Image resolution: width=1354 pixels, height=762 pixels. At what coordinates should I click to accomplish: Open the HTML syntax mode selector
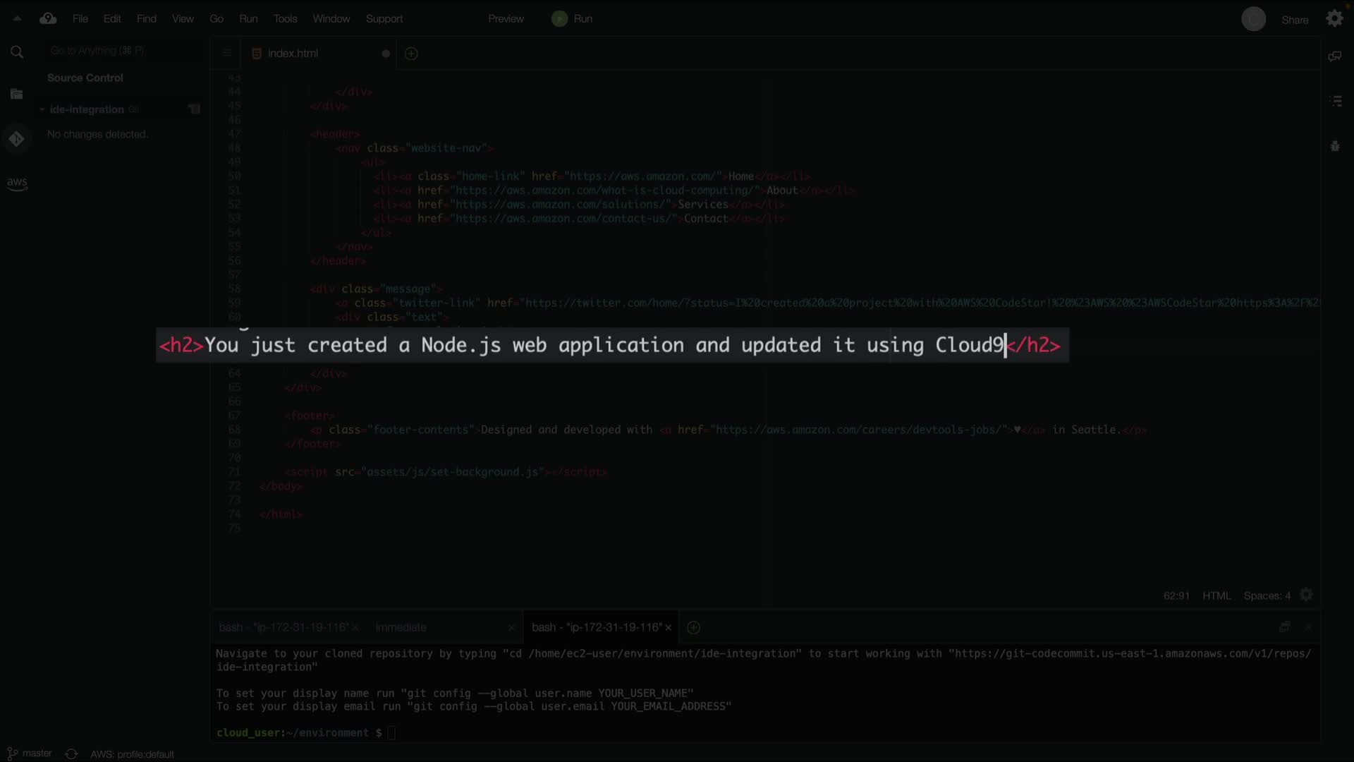[x=1216, y=595]
